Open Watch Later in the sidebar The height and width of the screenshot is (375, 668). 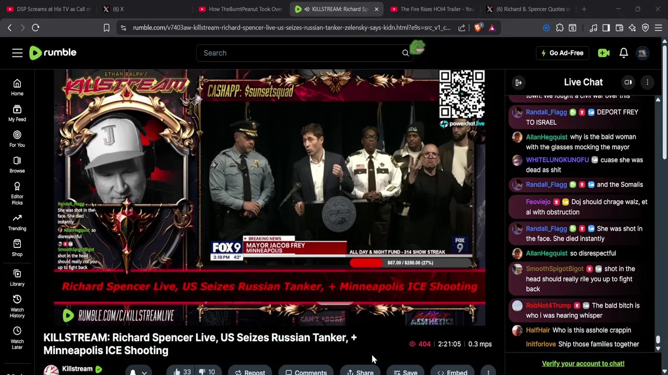click(x=17, y=338)
